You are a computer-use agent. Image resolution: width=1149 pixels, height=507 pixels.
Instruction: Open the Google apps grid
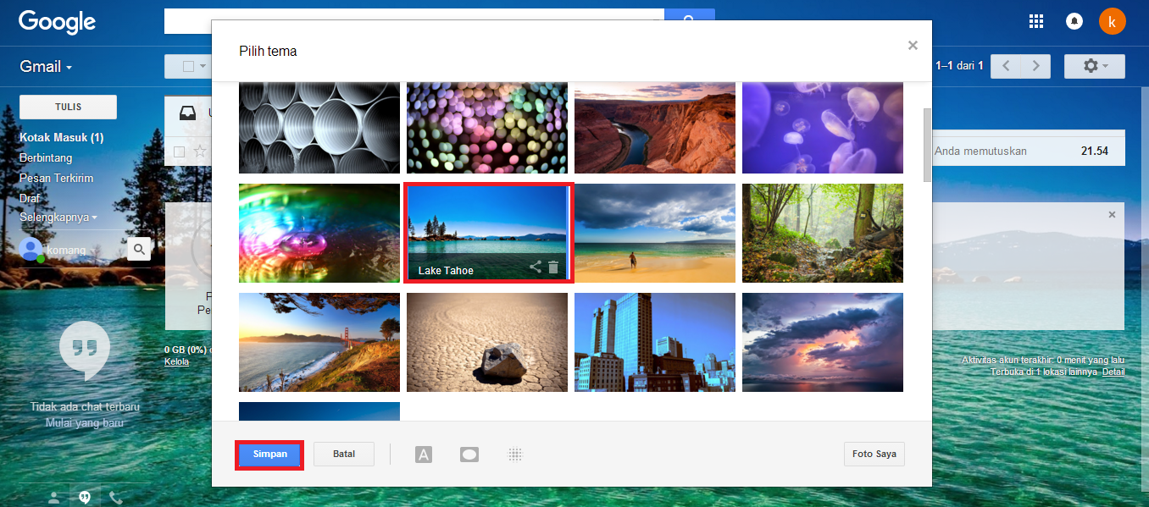coord(1035,21)
